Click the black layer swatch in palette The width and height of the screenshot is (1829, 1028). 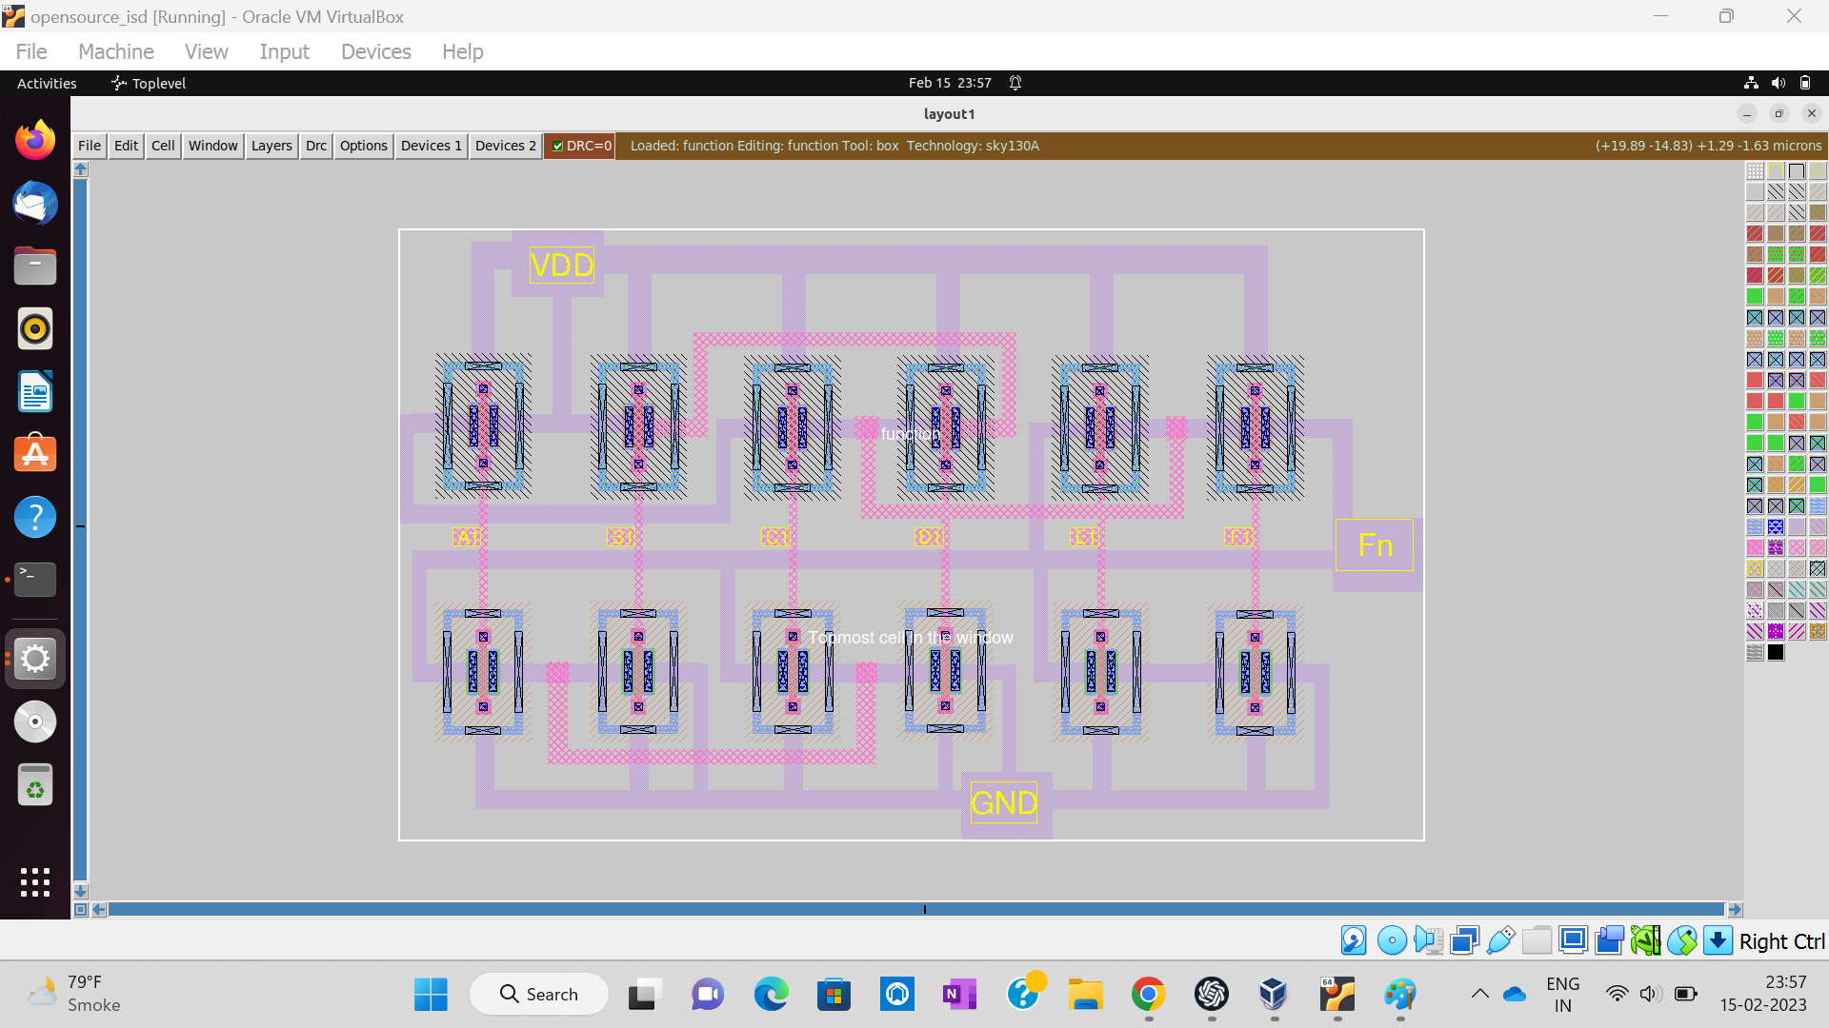pos(1776,653)
